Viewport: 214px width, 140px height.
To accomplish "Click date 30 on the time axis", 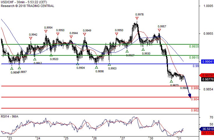I will click(x=151, y=138).
